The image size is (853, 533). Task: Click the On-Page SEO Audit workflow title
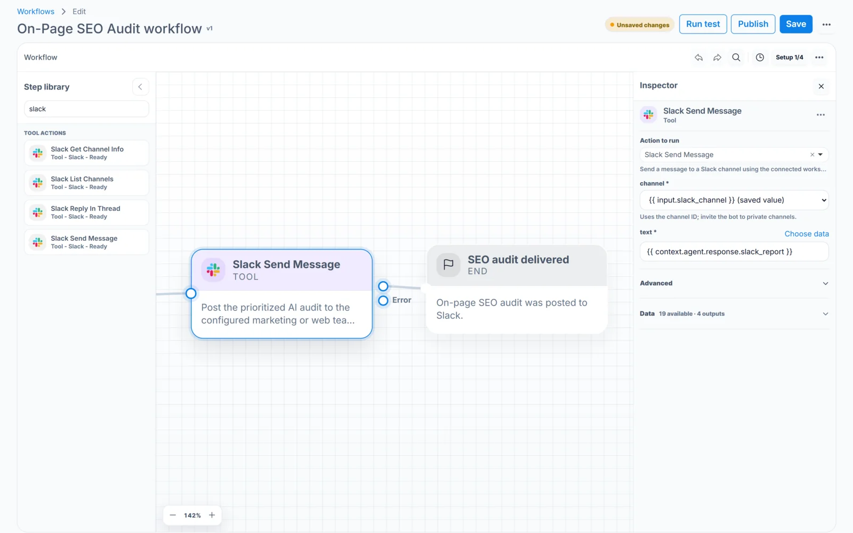(109, 29)
